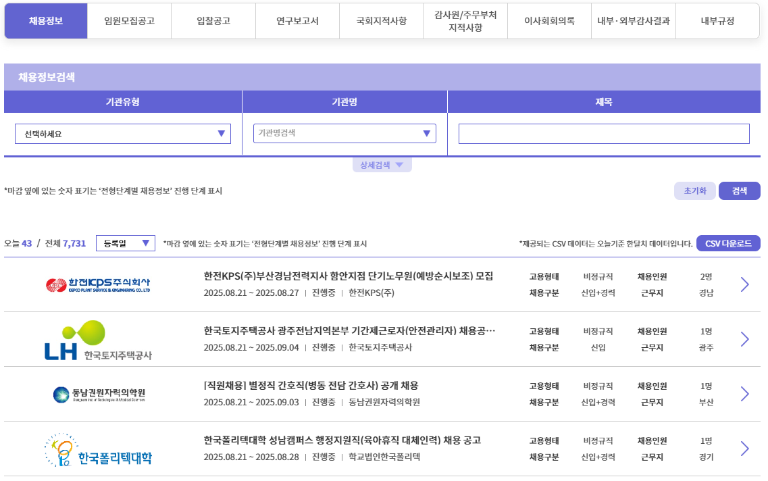Switch to the 임원모집공고 tab
The width and height of the screenshot is (768, 481).
click(129, 21)
